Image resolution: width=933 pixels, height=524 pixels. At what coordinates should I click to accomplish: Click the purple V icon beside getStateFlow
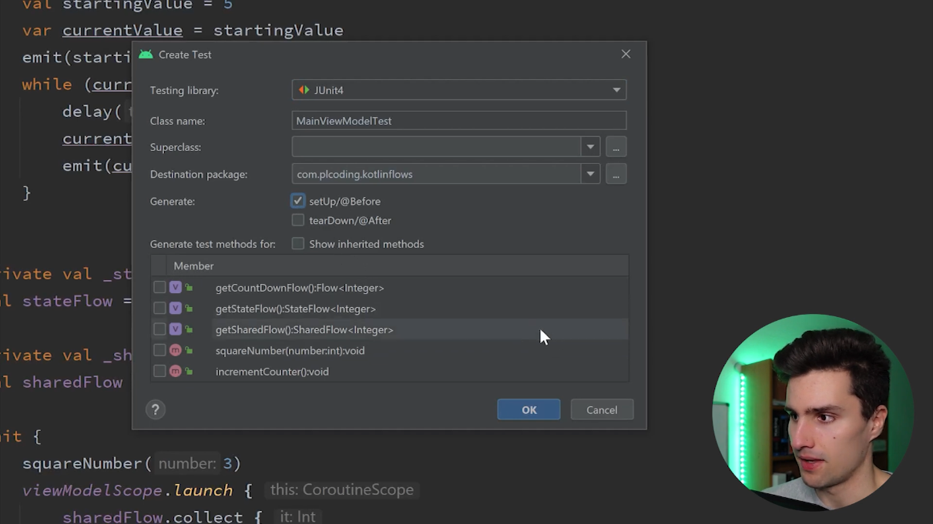click(176, 308)
